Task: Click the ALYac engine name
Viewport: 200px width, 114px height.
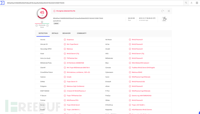Action: 108,44
